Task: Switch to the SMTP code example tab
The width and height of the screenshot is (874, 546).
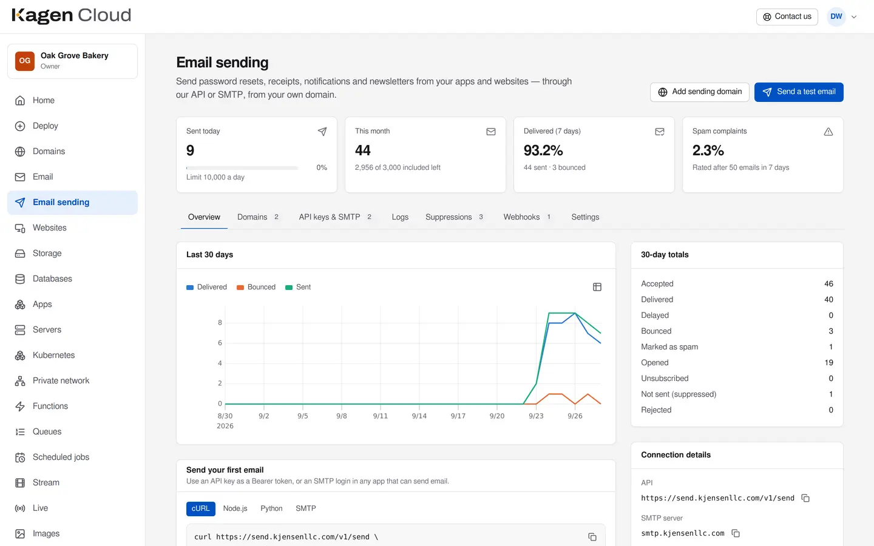Action: [x=306, y=508]
